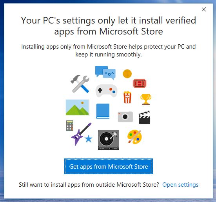216x202 pixels.
Task: Click the vinyl turntable icon
Action: [x=109, y=140]
